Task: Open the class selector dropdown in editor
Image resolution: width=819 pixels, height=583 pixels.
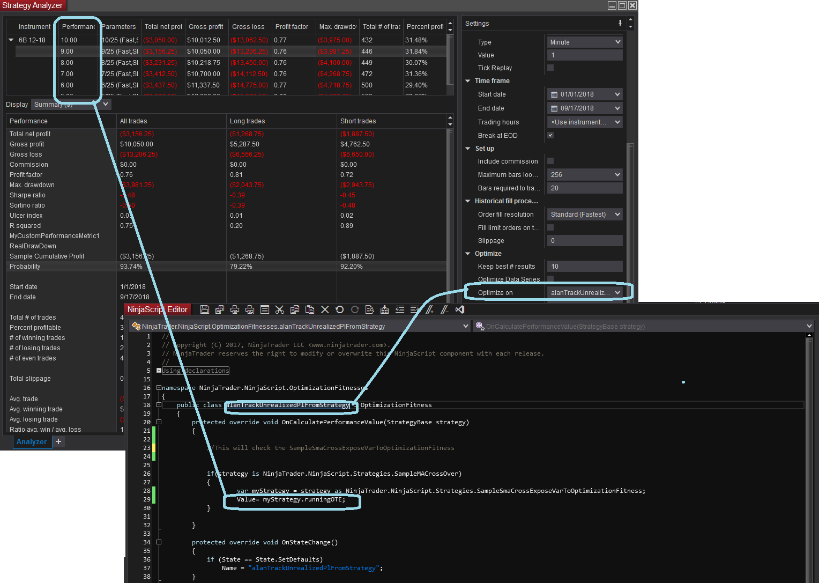Action: pos(300,326)
